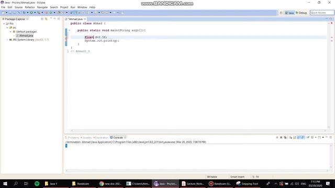Open the Navigate menu
The width and height of the screenshot is (335, 188).
(x=42, y=7)
